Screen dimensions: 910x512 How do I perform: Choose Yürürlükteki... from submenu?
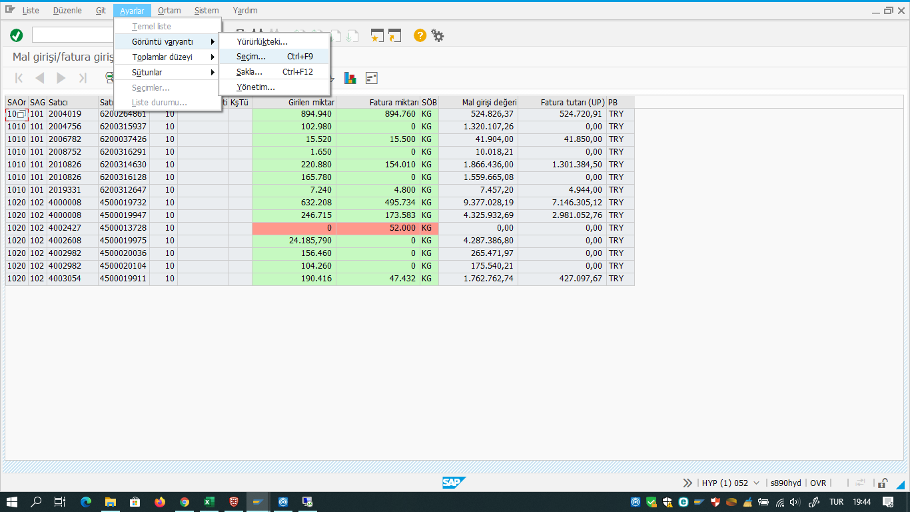274,41
